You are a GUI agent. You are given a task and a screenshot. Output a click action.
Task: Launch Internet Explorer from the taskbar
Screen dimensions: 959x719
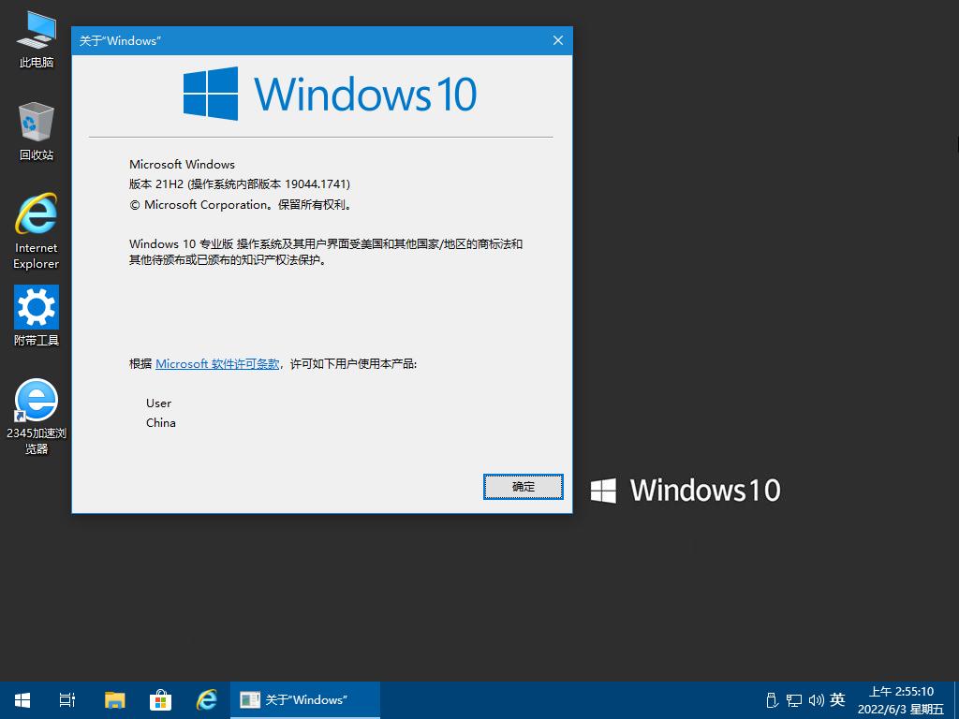click(207, 700)
